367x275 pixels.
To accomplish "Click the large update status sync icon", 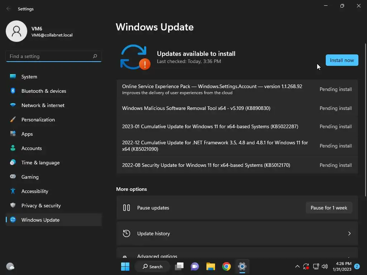I will click(135, 57).
